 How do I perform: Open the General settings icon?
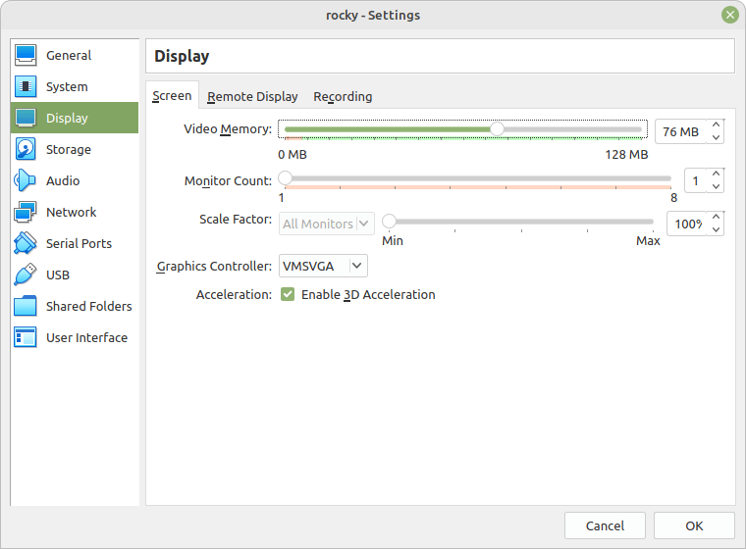point(26,55)
